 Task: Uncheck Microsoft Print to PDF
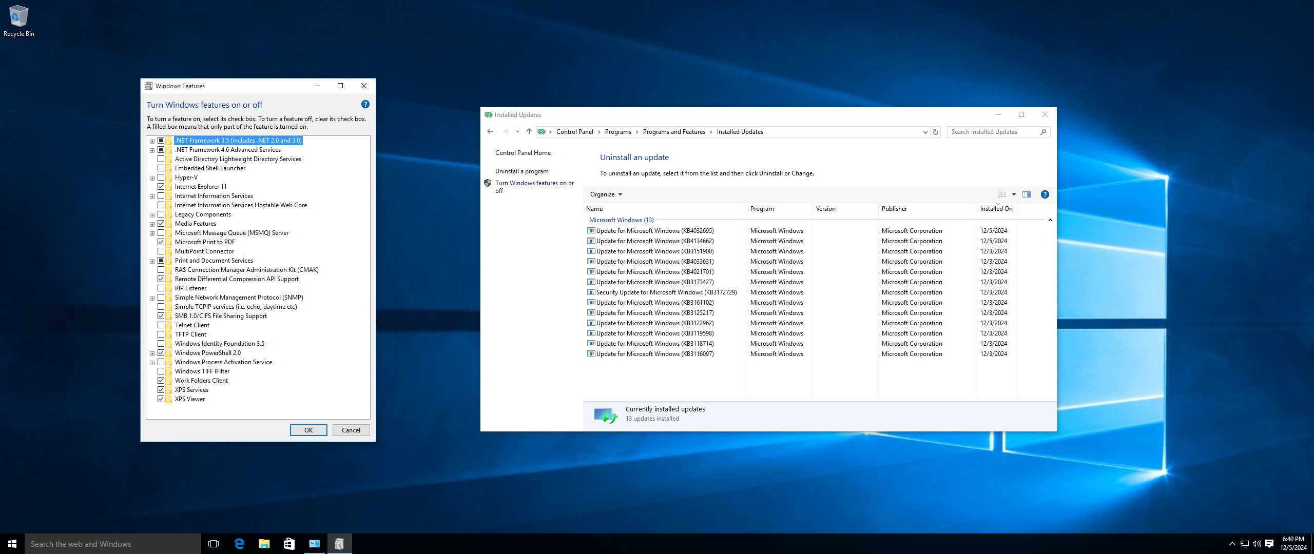click(x=161, y=242)
